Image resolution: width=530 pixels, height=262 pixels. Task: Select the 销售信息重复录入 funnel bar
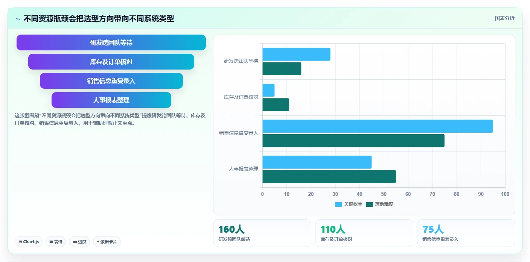111,81
